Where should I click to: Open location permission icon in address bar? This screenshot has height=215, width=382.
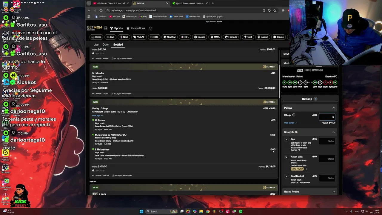point(264,10)
